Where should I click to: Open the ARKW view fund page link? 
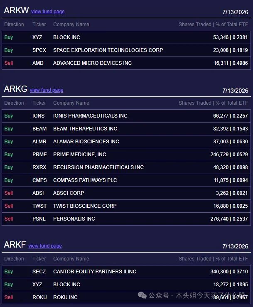click(x=48, y=12)
